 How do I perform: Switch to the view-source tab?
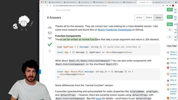coord(85,2)
